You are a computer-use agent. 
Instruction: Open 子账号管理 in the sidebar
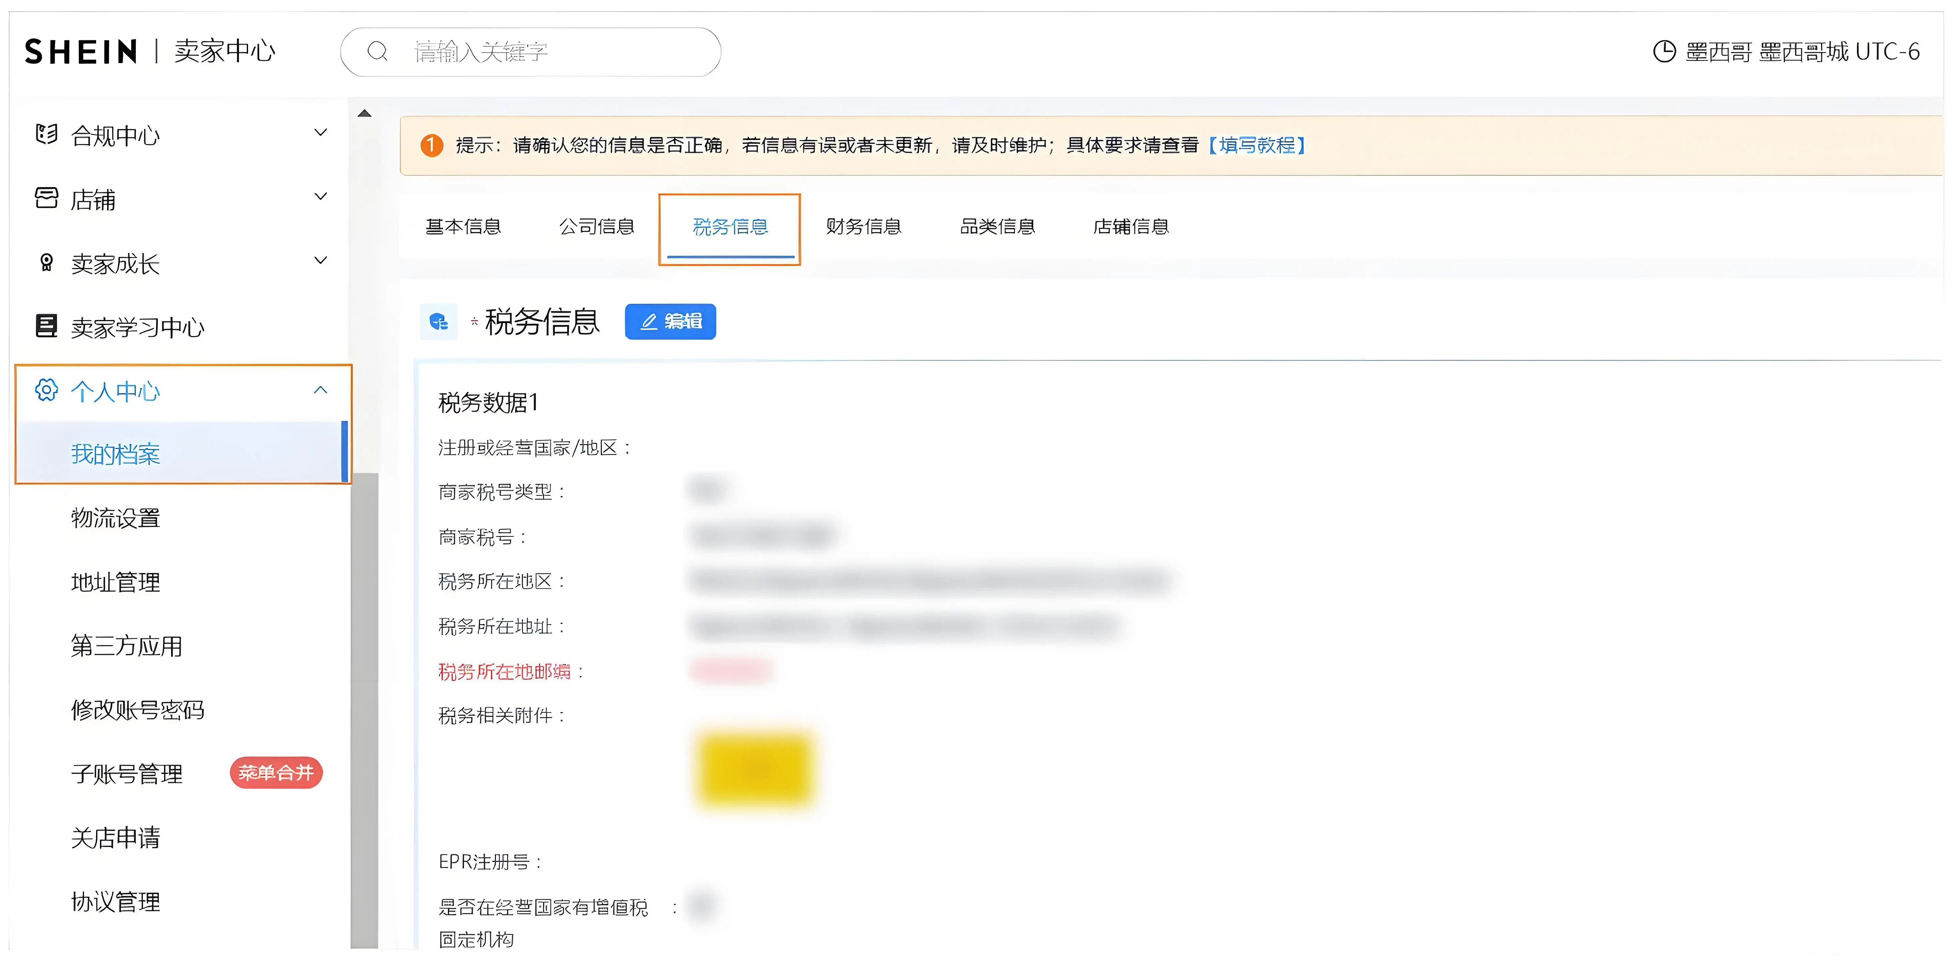[x=127, y=774]
